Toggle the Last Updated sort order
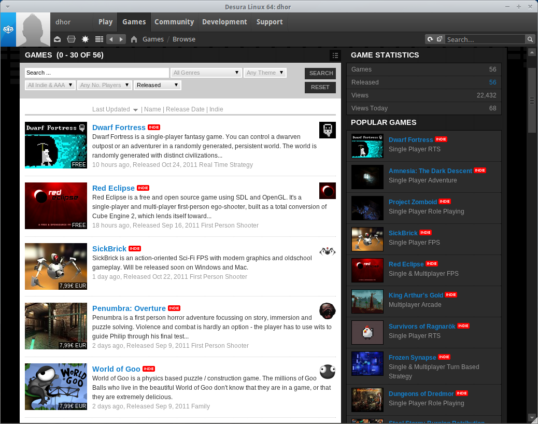Image resolution: width=538 pixels, height=424 pixels. pos(115,109)
